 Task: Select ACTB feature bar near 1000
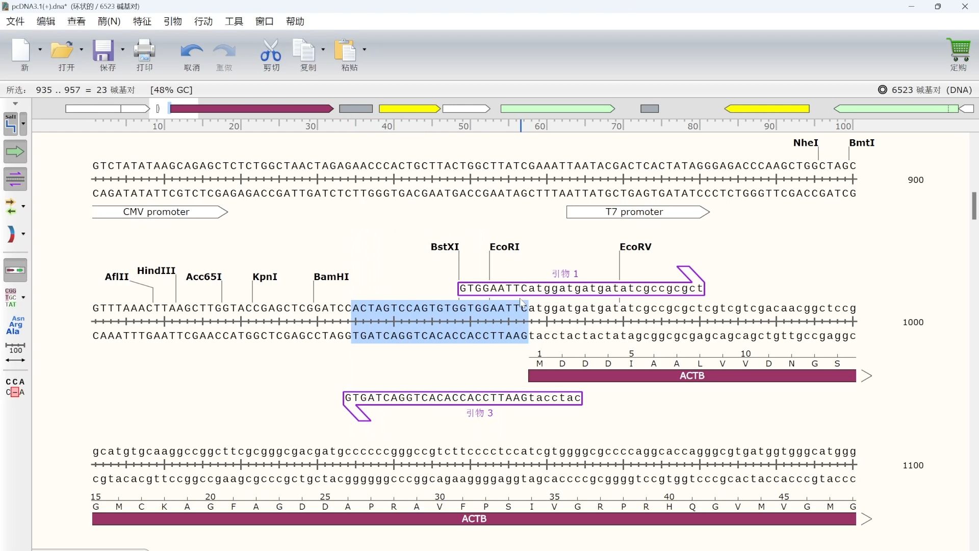click(x=692, y=376)
